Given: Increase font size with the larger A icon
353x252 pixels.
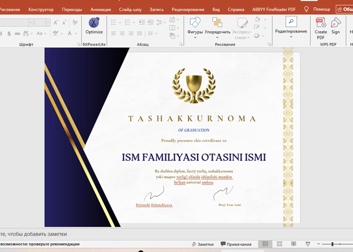Looking at the screenshot, I should pyautogui.click(x=55, y=22).
